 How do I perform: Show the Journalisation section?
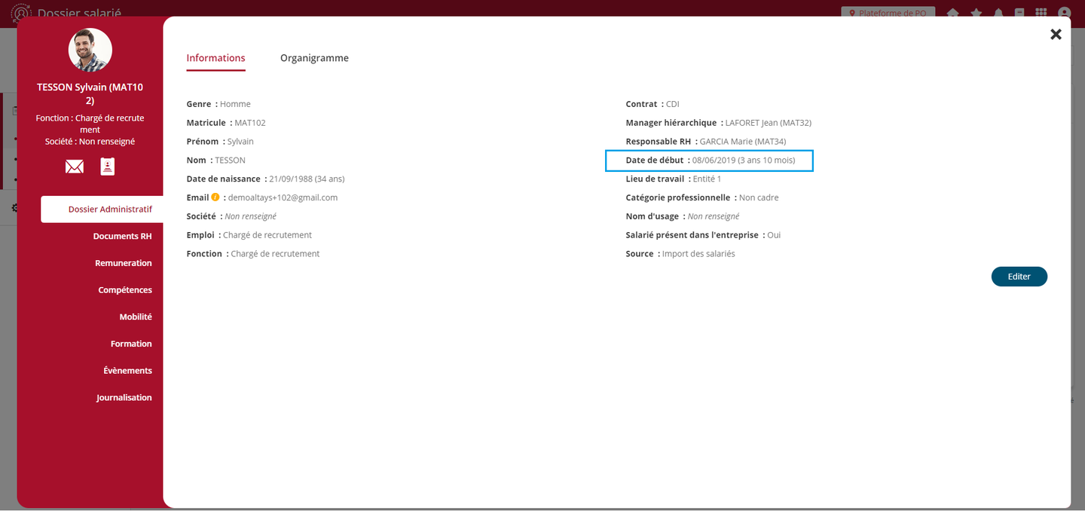[x=124, y=398]
